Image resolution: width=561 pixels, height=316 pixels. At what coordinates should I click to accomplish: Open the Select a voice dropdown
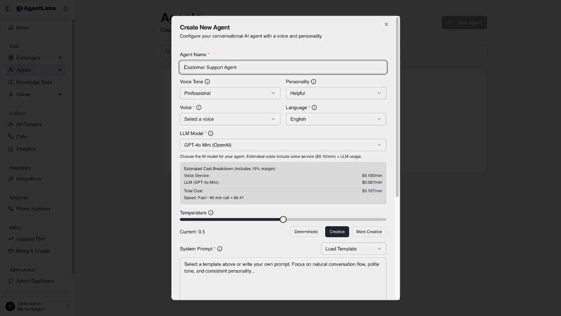pos(230,119)
